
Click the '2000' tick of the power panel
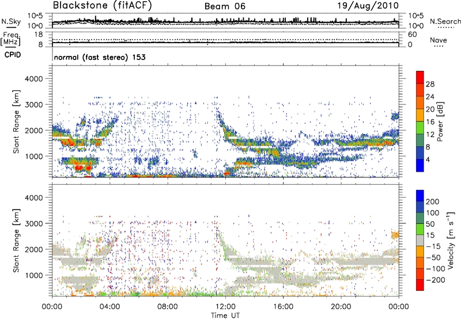click(x=34, y=130)
